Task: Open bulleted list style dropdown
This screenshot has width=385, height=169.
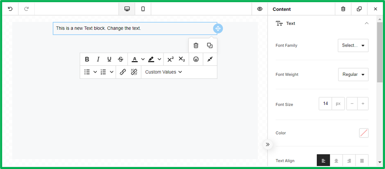Action: pyautogui.click(x=95, y=72)
